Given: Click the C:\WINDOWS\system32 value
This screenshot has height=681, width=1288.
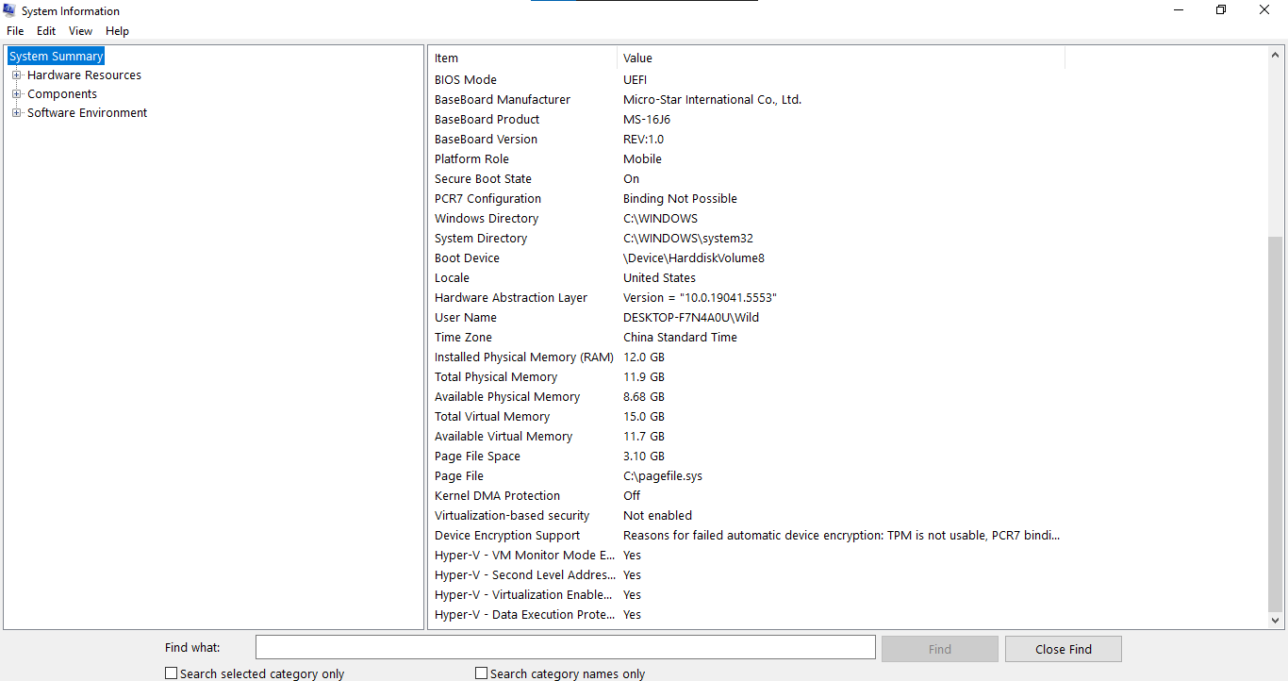Looking at the screenshot, I should pos(688,239).
